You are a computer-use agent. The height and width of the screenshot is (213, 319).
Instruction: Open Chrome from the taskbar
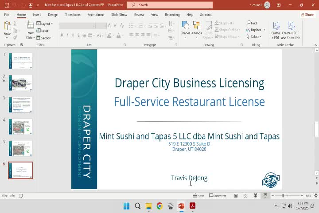pos(159,206)
